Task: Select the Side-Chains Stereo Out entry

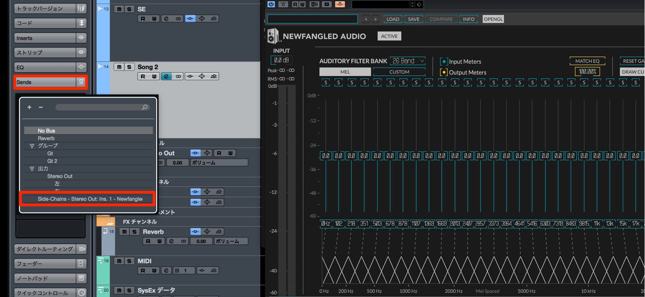Action: (x=88, y=199)
